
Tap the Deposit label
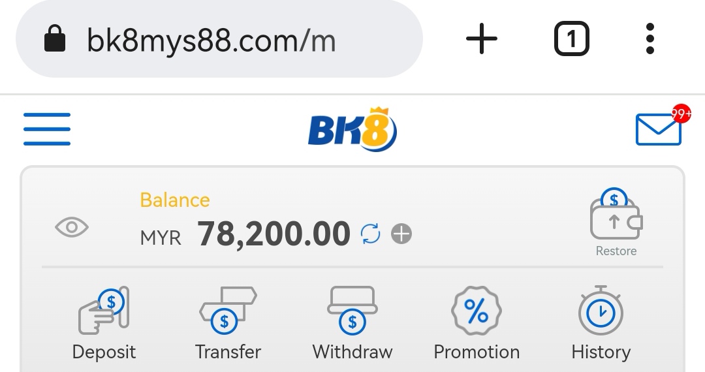point(104,352)
